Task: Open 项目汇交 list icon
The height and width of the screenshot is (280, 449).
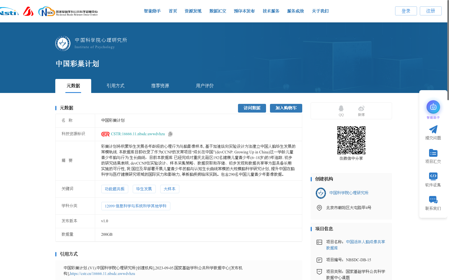Action: coord(433,153)
